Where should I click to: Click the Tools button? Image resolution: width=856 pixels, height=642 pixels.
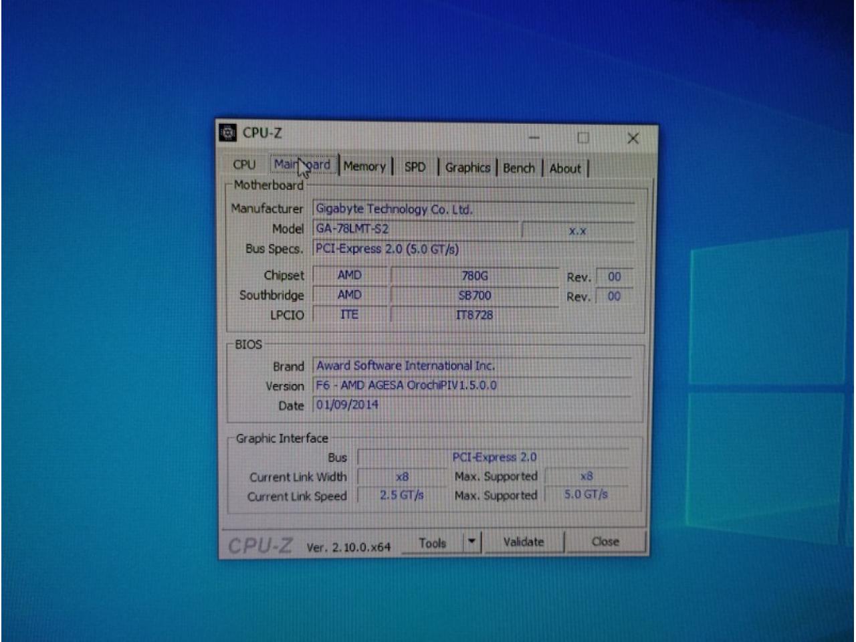(432, 543)
